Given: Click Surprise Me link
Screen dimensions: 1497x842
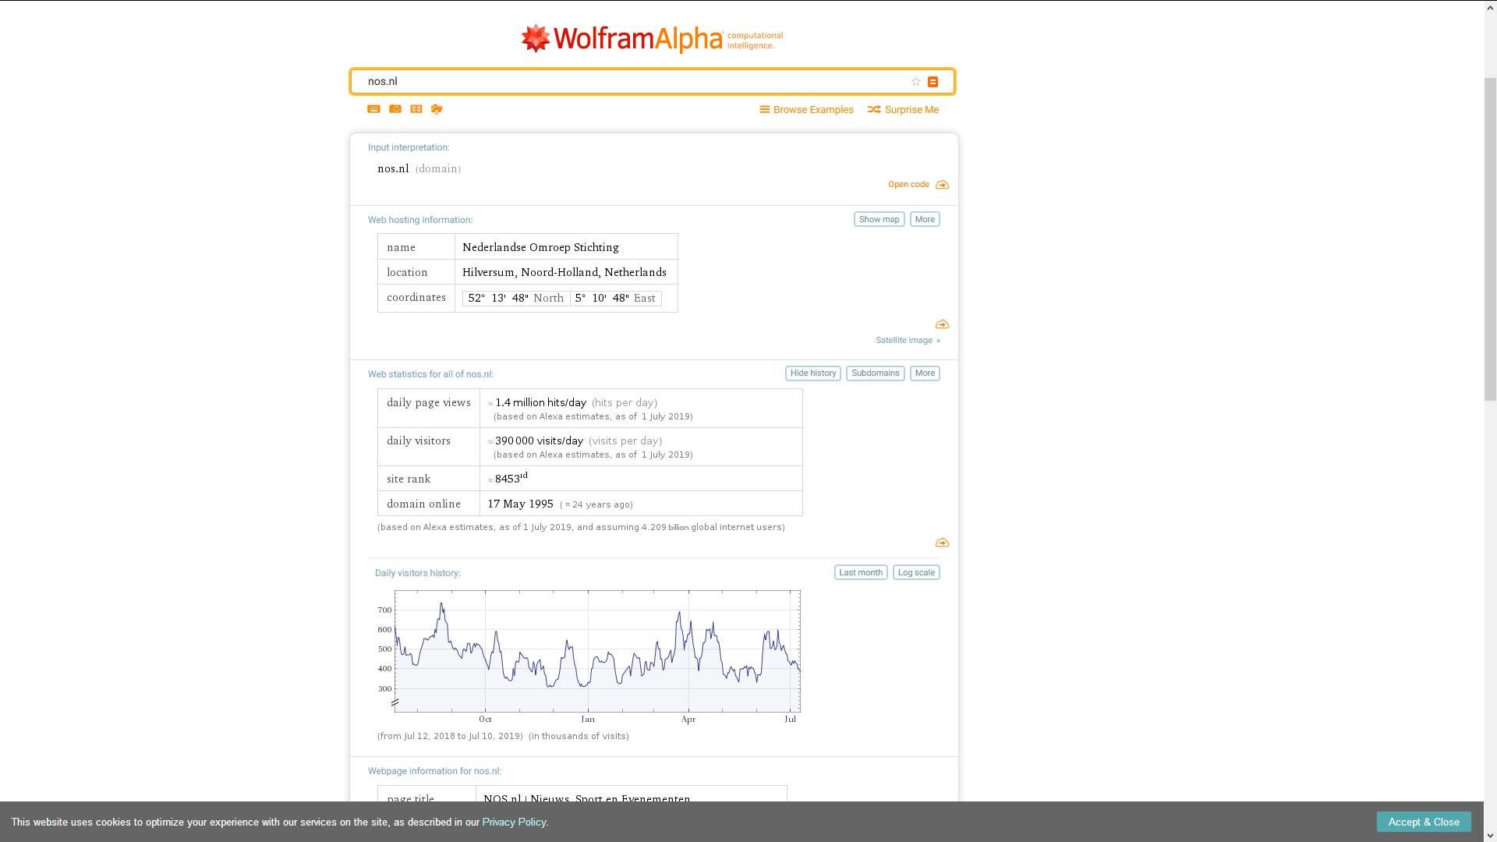Looking at the screenshot, I should (x=903, y=110).
